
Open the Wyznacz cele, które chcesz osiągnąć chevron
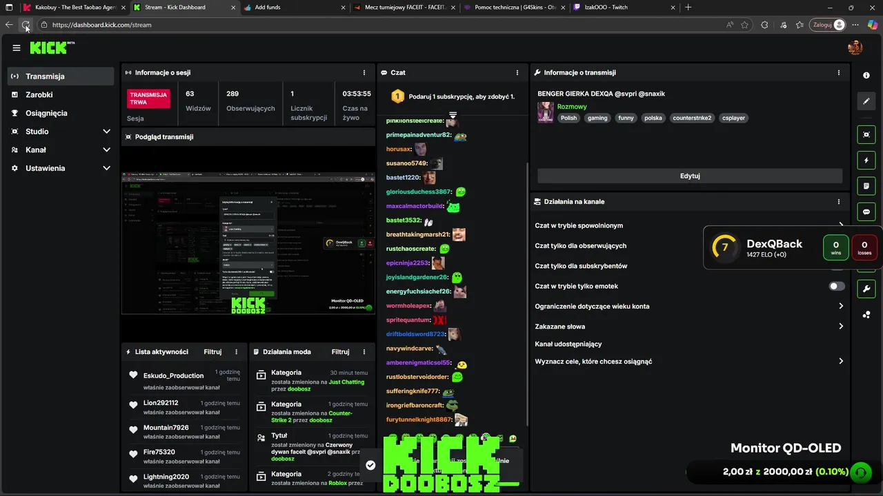pyautogui.click(x=841, y=361)
